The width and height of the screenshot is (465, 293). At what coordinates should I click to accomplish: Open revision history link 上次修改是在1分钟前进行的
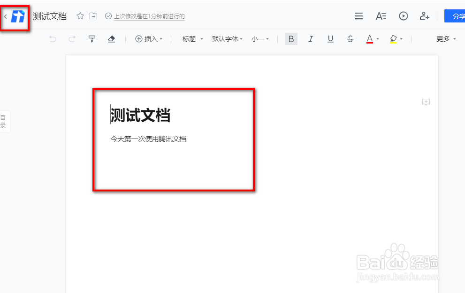point(150,16)
